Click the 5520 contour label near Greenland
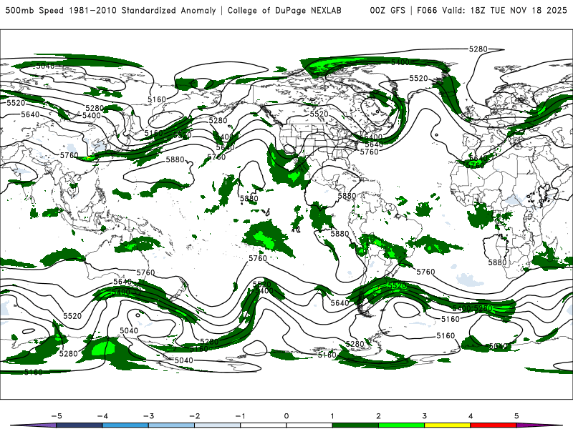This screenshot has width=573, height=429. click(x=418, y=79)
